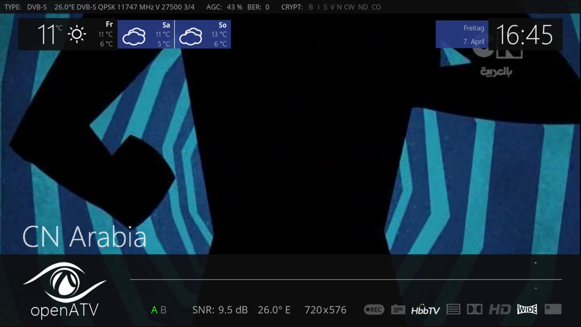Click the Dolby audio indicator icon
This screenshot has height=327, width=581.
pos(474,309)
